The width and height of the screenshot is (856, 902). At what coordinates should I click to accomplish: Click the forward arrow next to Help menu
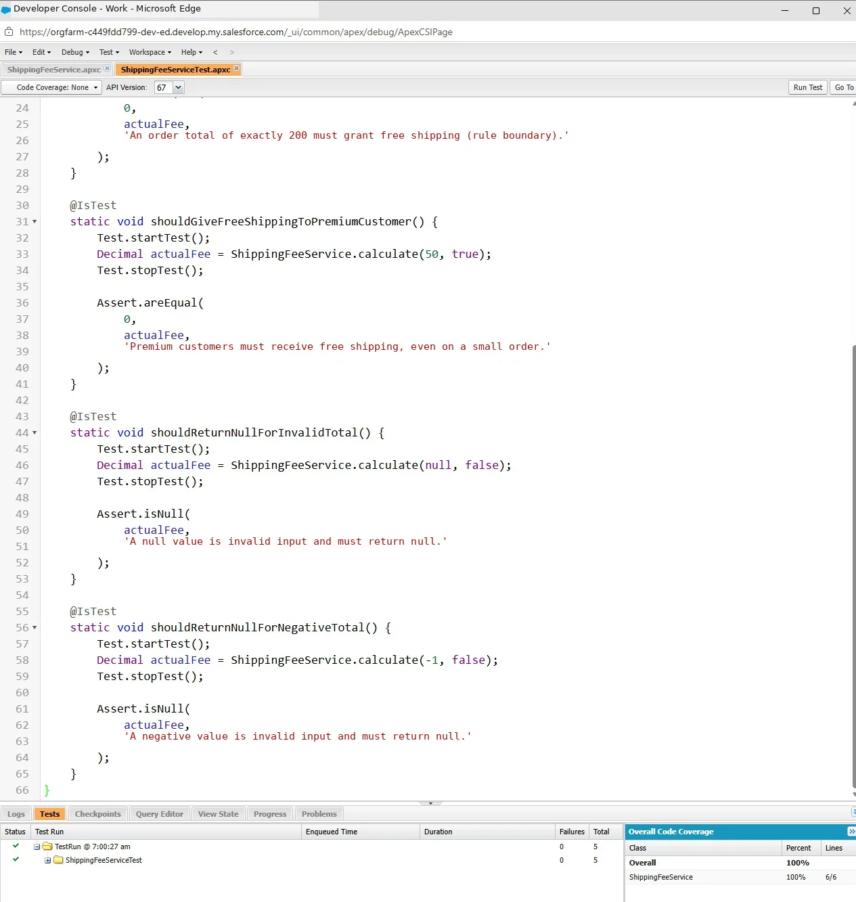click(x=231, y=52)
